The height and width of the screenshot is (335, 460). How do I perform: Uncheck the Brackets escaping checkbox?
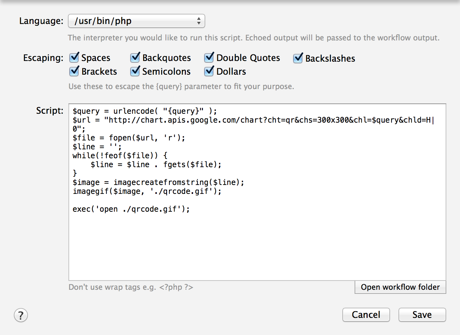74,71
